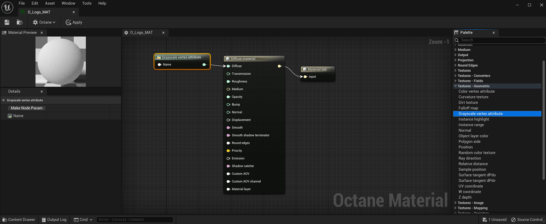Save the current material asset
The image size is (546, 224).
[x=7, y=22]
